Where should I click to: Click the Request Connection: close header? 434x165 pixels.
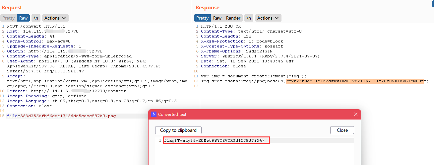[29, 106]
